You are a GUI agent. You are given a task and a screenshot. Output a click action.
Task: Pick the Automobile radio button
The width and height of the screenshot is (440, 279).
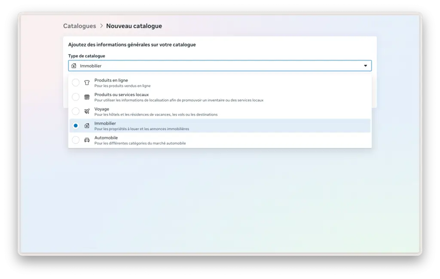point(76,140)
